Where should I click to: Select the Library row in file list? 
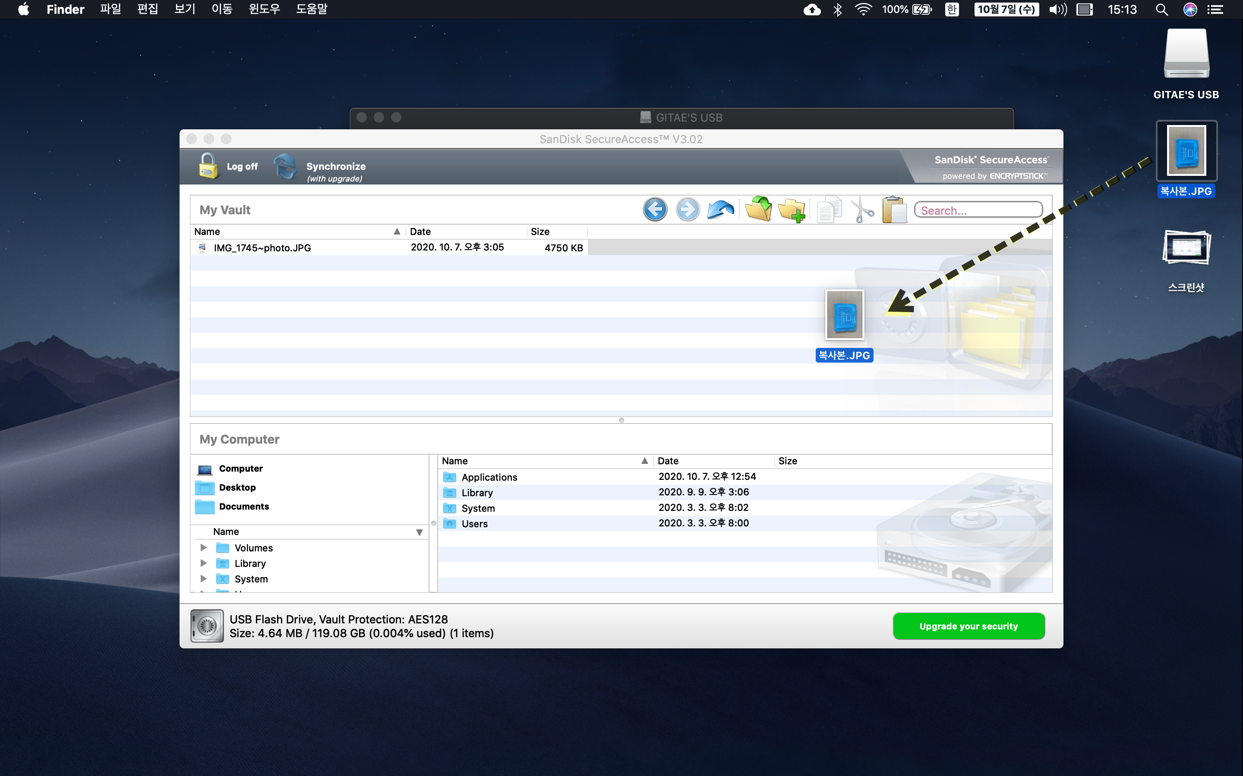(x=745, y=493)
